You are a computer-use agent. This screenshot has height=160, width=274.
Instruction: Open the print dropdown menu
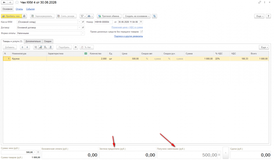click(x=90, y=16)
